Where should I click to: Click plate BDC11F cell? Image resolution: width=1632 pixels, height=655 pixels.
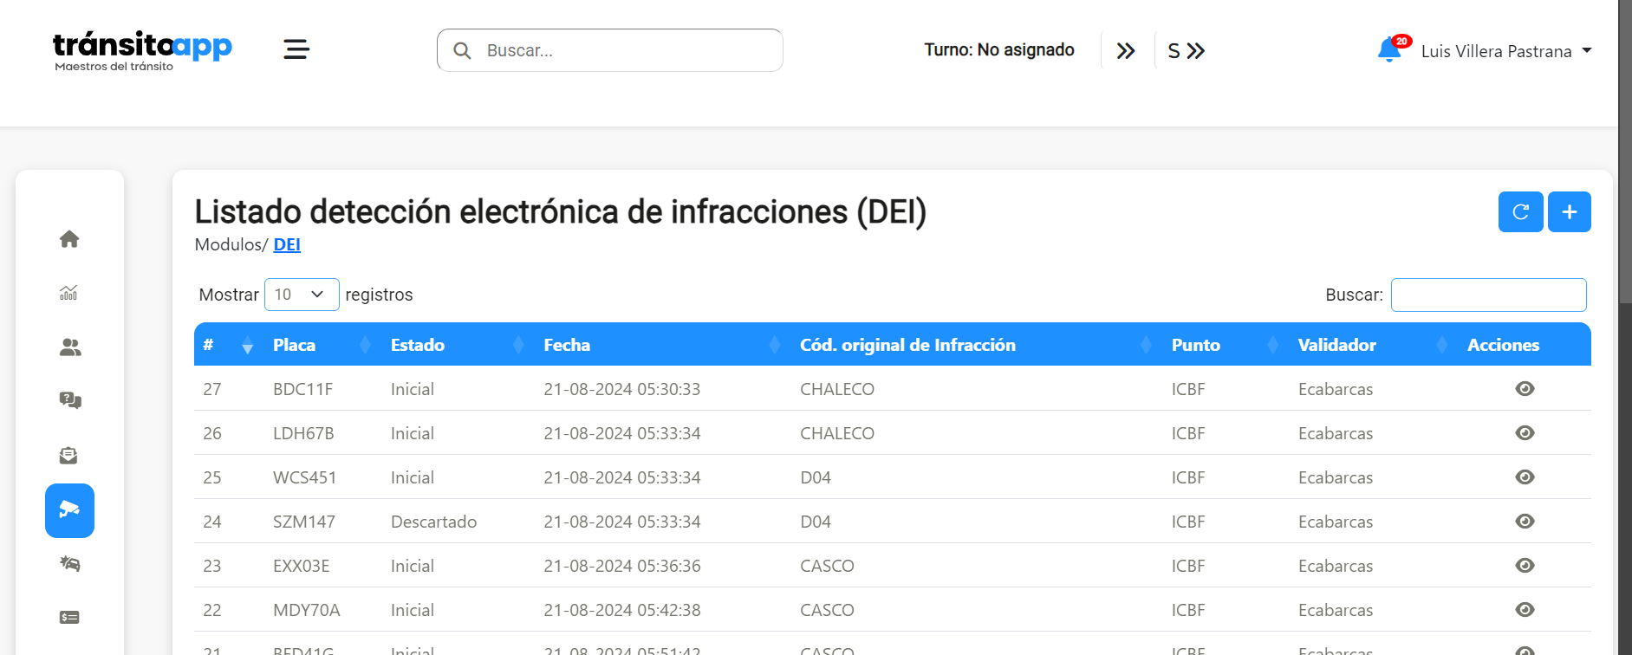pyautogui.click(x=302, y=389)
